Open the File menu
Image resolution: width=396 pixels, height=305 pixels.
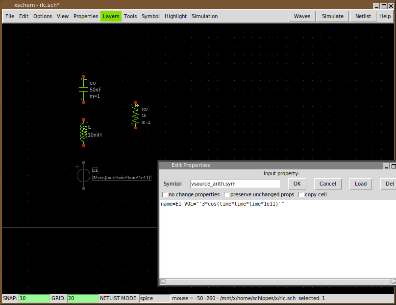10,16
